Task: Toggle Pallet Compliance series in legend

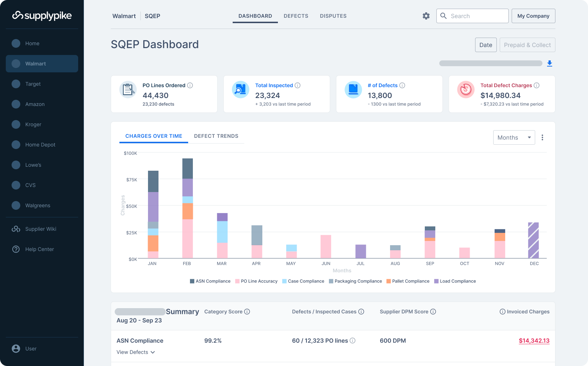Action: pyautogui.click(x=408, y=281)
